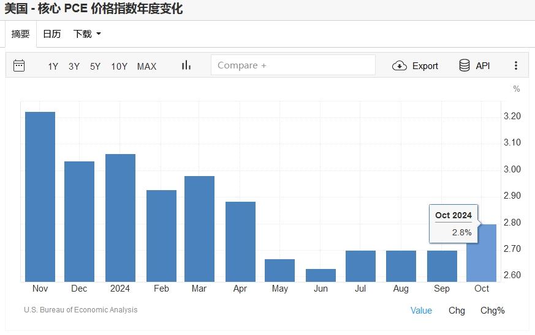Image resolution: width=535 pixels, height=335 pixels.
Task: Switch to the 摘要 tab
Action: [20, 34]
